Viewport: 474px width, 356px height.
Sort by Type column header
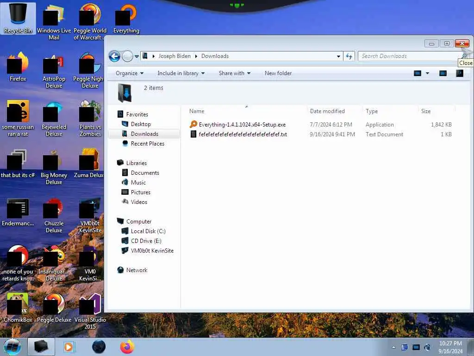point(390,111)
